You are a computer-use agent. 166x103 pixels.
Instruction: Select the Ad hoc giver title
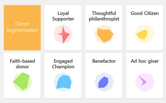click(145, 61)
